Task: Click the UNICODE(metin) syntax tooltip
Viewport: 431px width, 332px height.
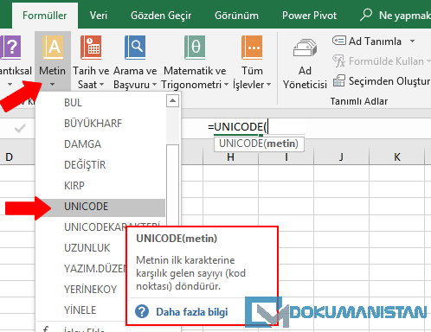Action: pos(259,144)
